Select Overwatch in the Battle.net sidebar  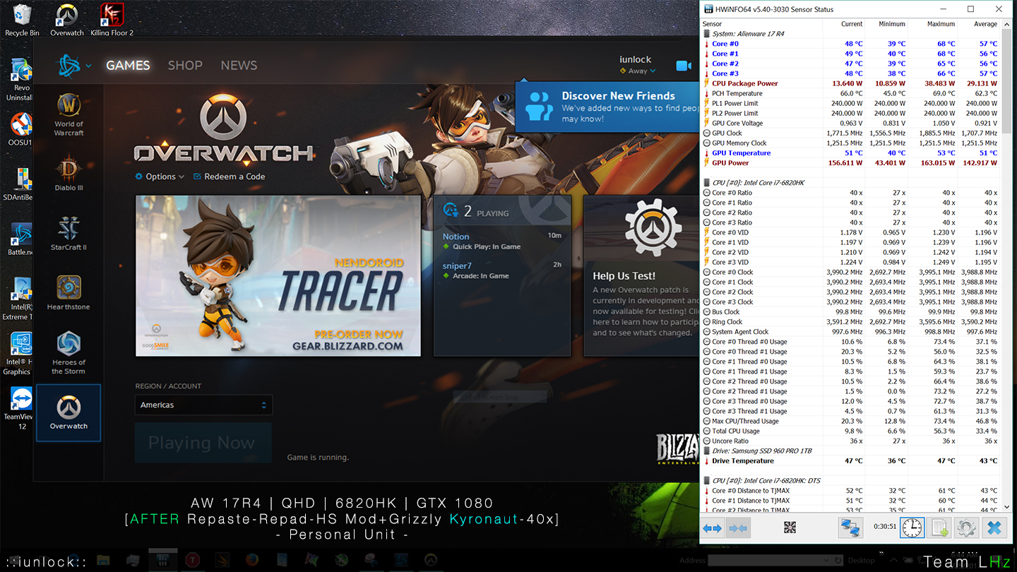(69, 412)
